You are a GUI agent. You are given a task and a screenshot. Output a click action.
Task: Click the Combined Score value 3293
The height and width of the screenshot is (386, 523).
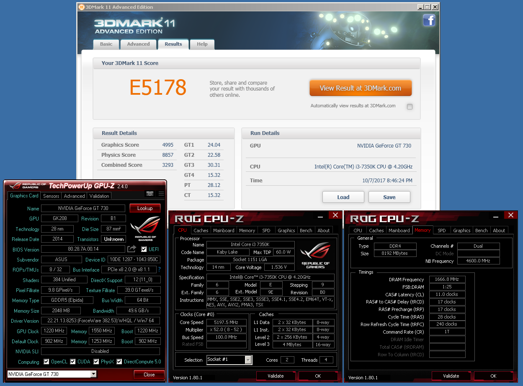point(168,165)
